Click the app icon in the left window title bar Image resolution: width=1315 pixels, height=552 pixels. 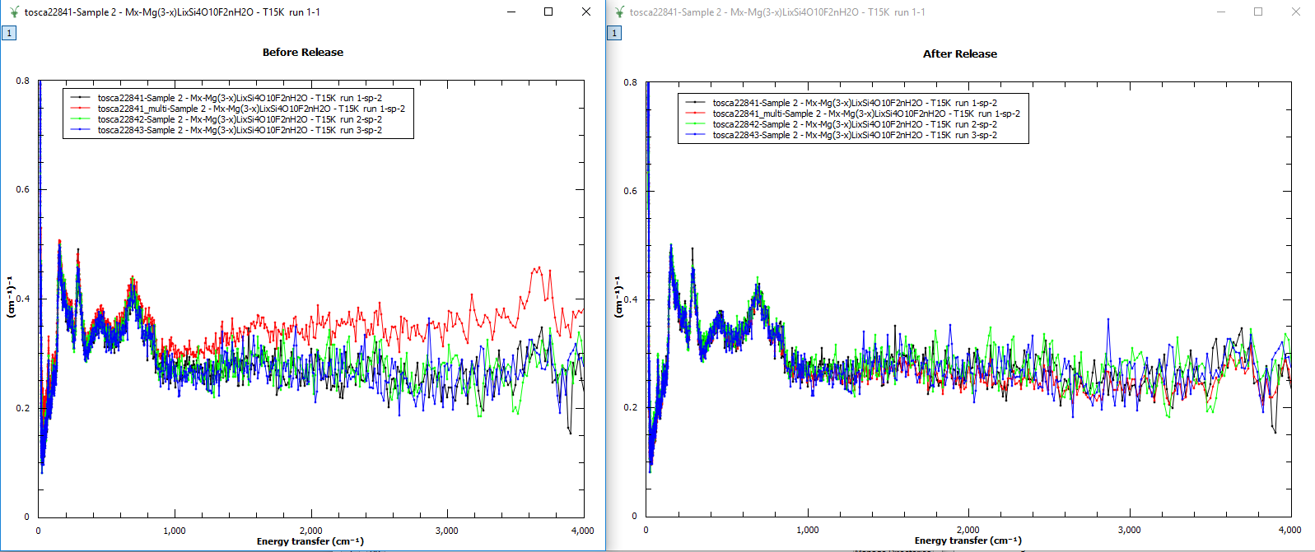pyautogui.click(x=14, y=12)
